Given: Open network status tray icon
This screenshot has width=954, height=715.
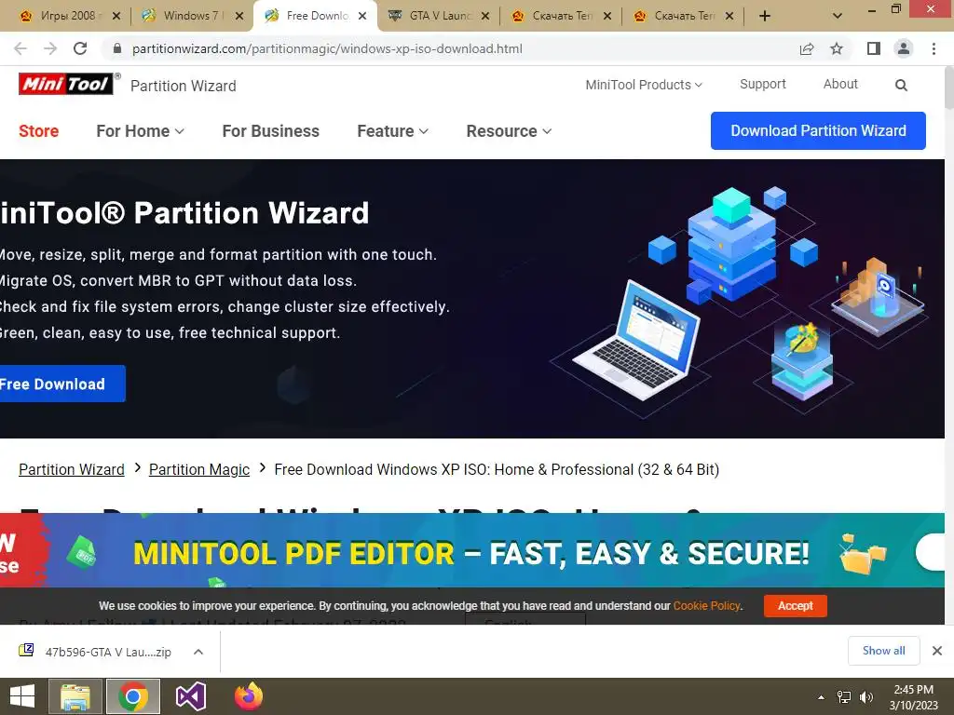Looking at the screenshot, I should (x=844, y=696).
